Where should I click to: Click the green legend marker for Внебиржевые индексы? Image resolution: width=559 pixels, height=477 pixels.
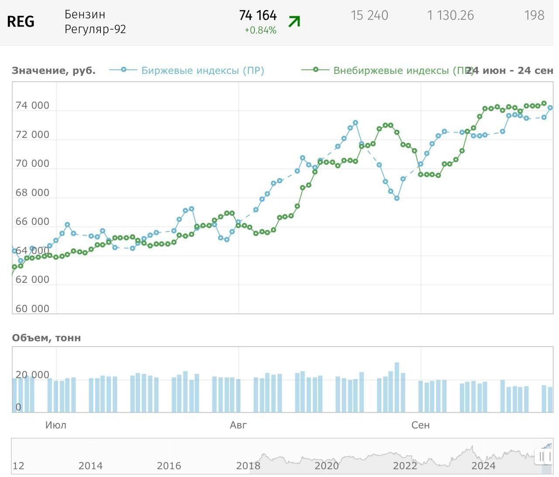(x=315, y=70)
